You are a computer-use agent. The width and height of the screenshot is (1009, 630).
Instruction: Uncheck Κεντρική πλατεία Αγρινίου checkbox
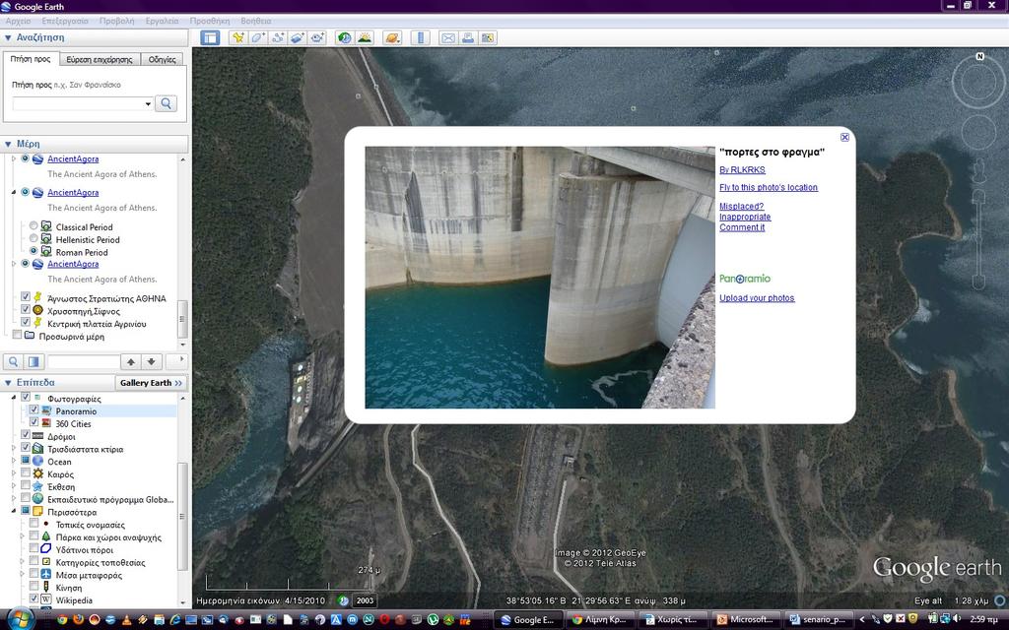click(26, 322)
